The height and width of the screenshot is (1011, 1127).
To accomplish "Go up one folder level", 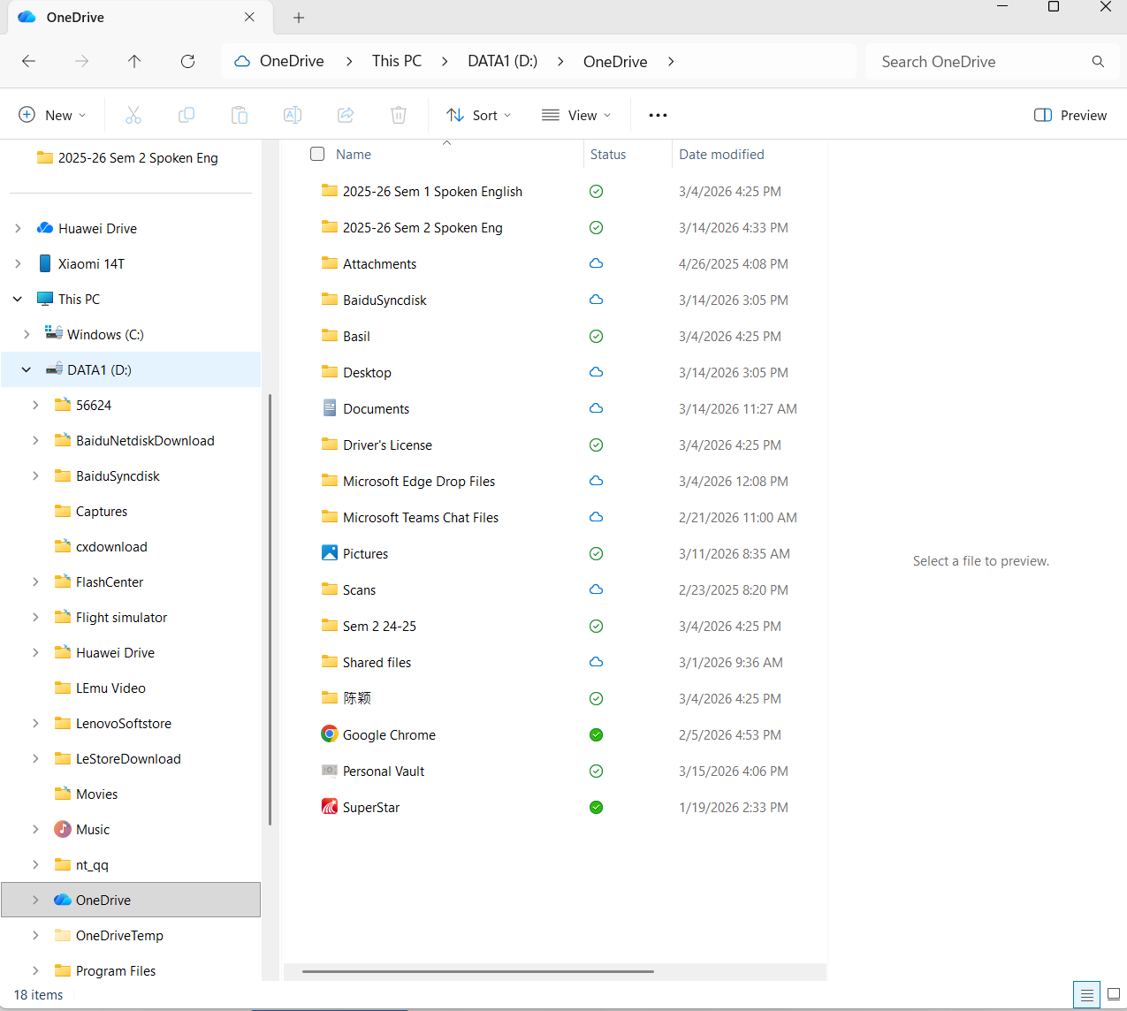I will click(x=134, y=61).
